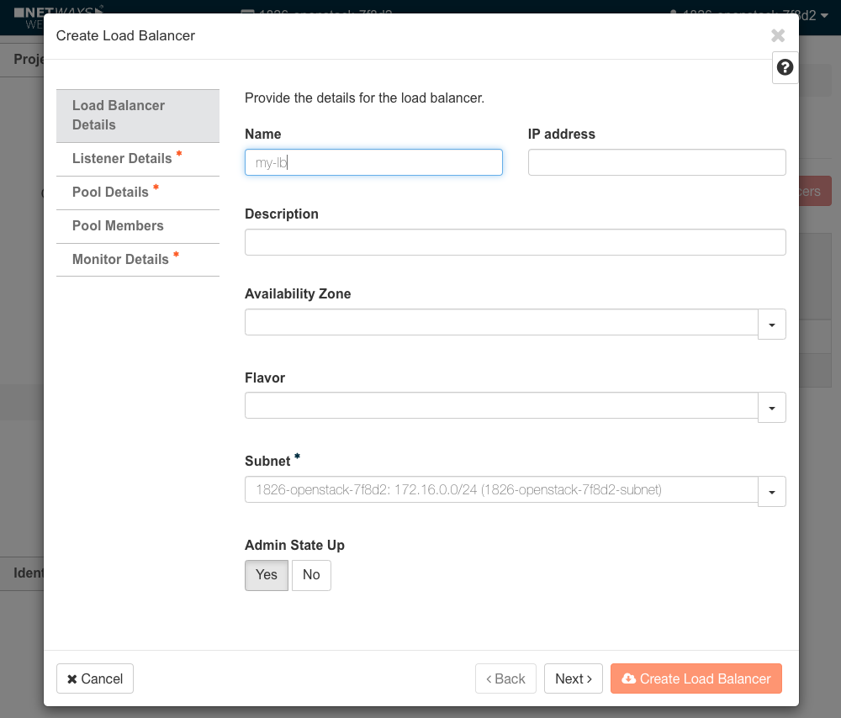Click into the IP address field
841x718 pixels.
656,162
